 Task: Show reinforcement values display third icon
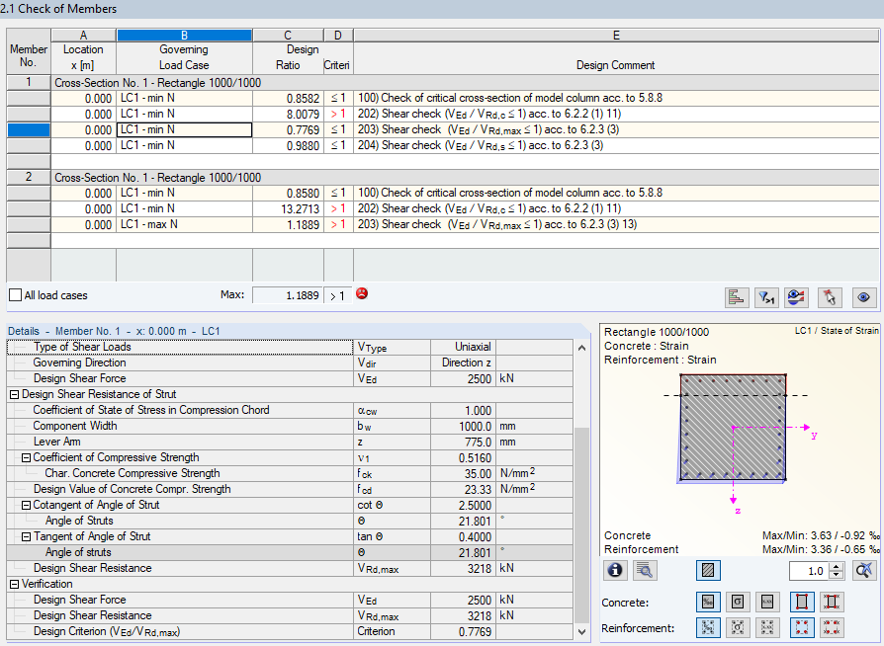point(766,627)
